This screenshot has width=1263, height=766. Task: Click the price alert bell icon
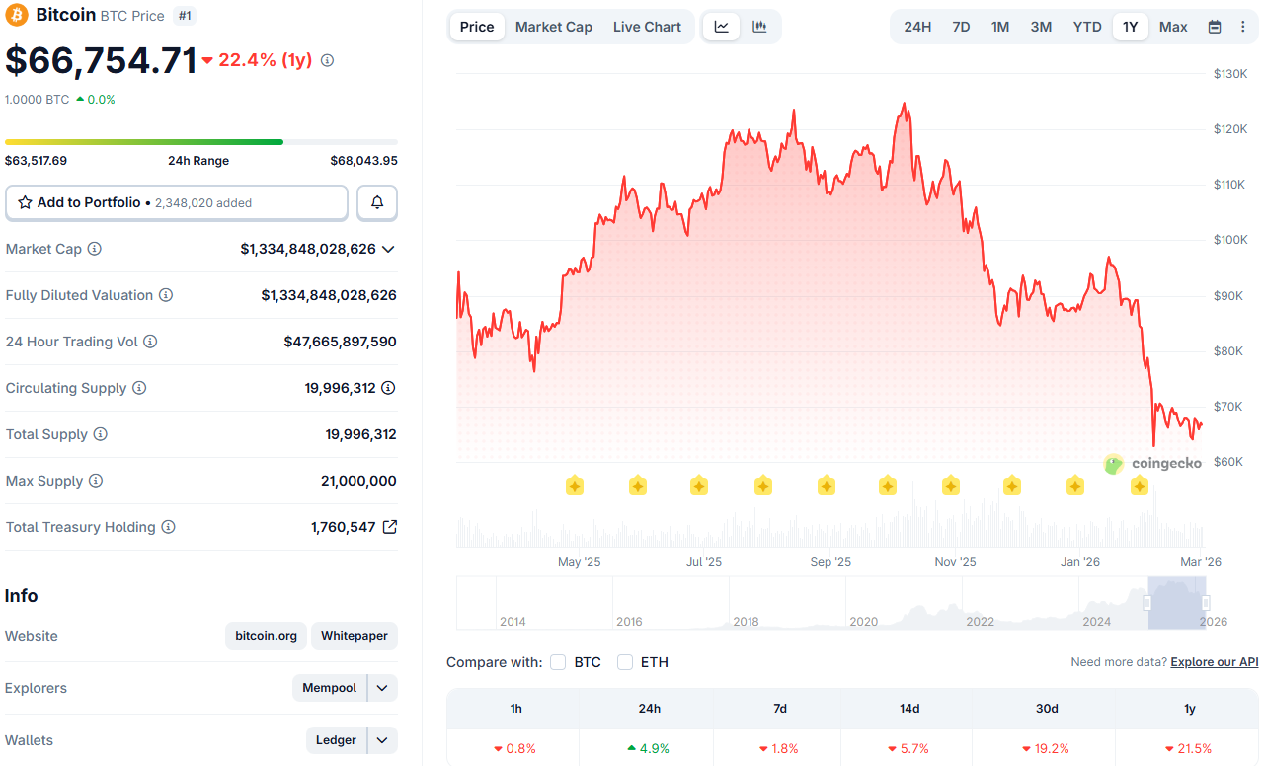coord(377,202)
